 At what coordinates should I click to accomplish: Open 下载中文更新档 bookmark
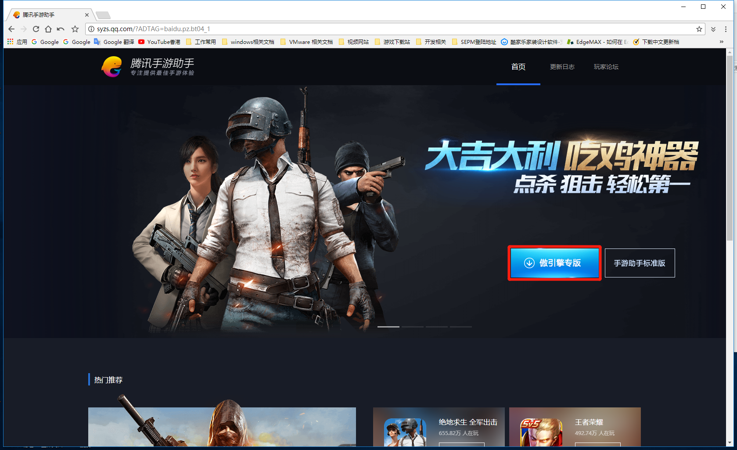point(656,42)
